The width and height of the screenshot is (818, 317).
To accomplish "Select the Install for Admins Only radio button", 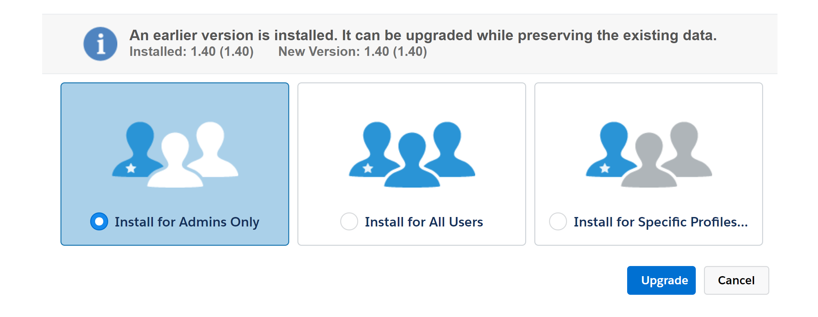I will [x=99, y=222].
